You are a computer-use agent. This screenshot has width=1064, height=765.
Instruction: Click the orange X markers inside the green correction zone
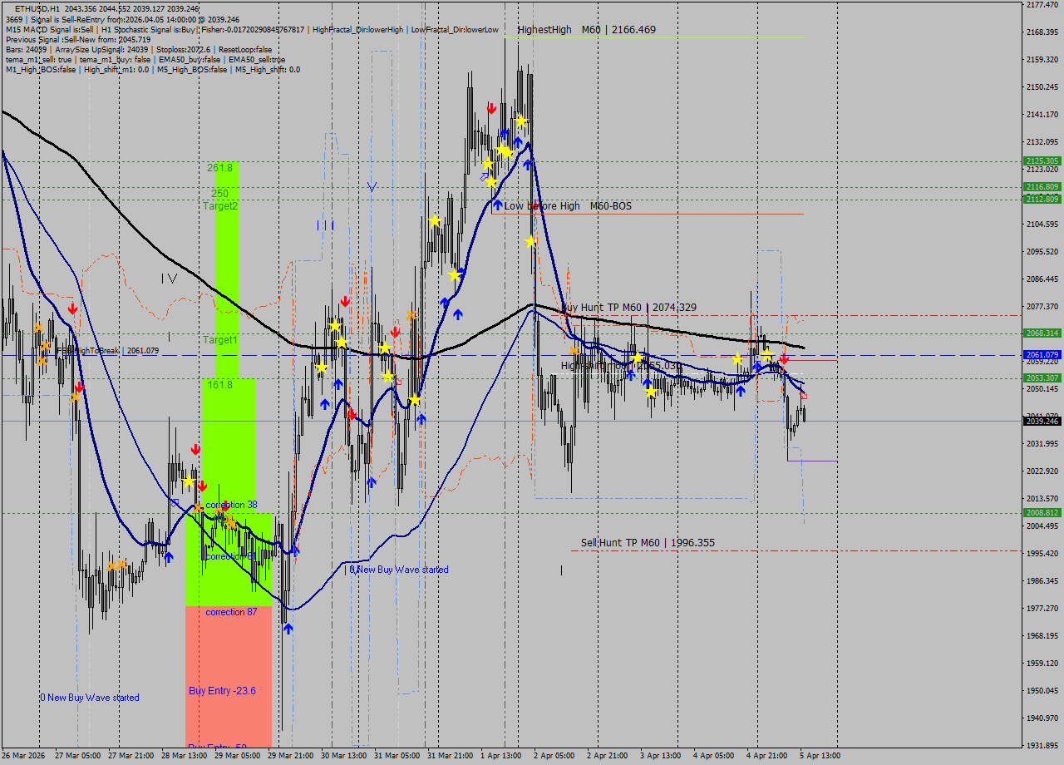tap(223, 517)
